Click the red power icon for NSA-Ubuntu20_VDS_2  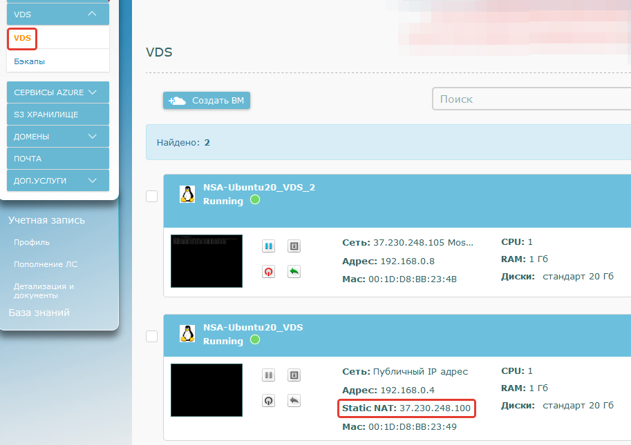coord(269,271)
